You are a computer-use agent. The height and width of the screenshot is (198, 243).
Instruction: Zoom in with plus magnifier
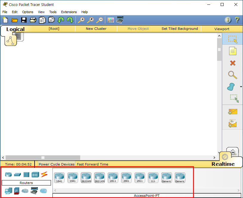pyautogui.click(x=81, y=20)
